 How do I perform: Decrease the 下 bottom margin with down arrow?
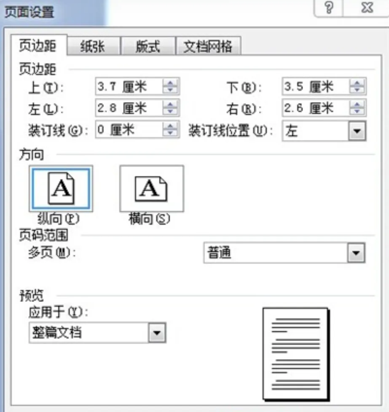pos(357,89)
